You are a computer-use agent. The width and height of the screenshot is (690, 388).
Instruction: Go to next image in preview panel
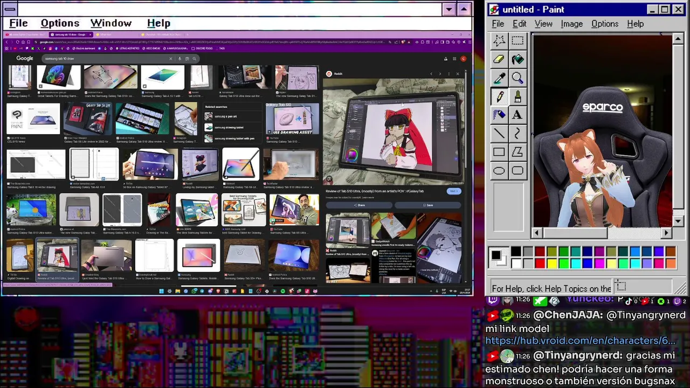(440, 74)
